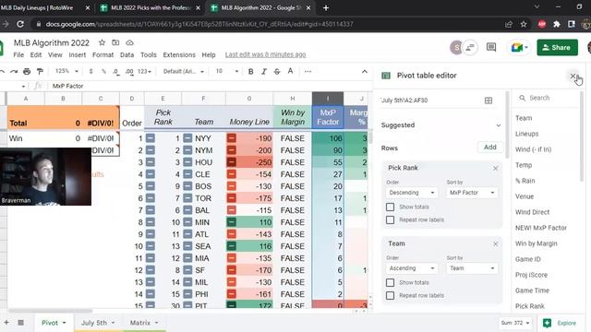Click the redo arrow in toolbar

(x=14, y=71)
